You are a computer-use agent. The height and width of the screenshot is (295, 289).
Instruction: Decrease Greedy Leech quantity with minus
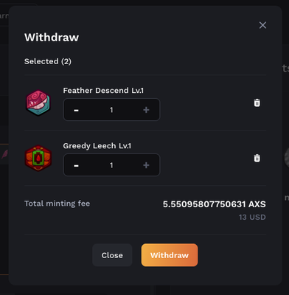click(76, 165)
